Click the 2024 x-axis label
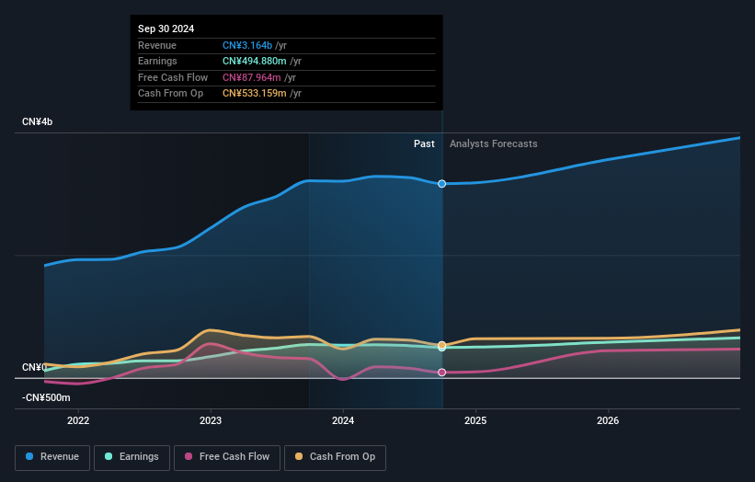755x482 pixels. (x=343, y=421)
